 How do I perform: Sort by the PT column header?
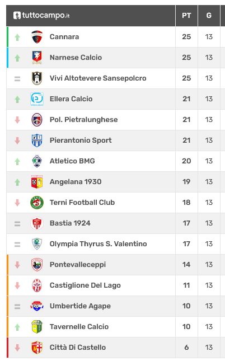186,16
